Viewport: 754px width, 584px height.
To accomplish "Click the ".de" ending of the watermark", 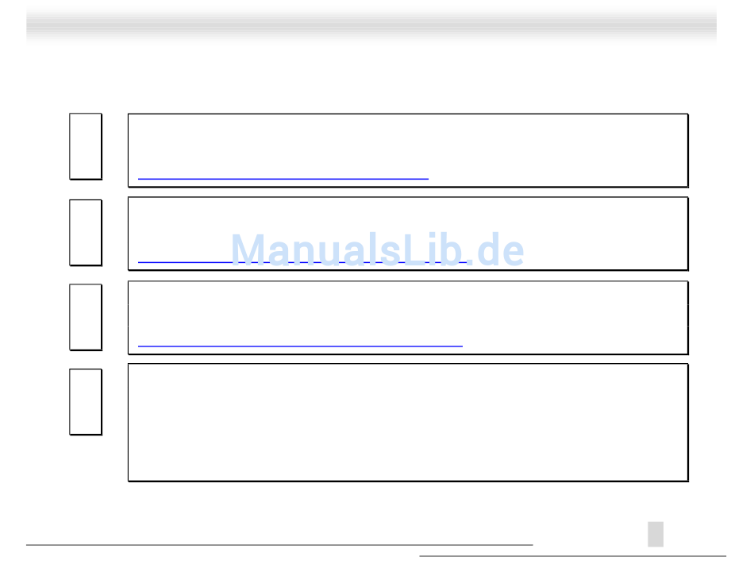I will [496, 249].
